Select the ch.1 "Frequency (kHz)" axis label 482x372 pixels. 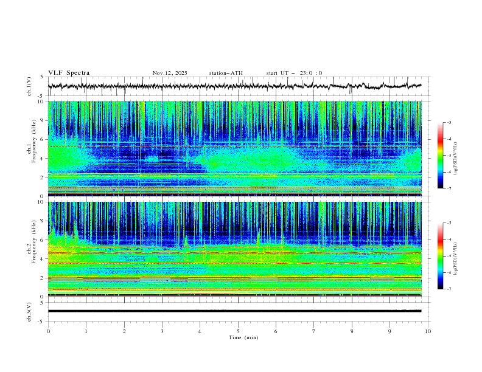pyautogui.click(x=34, y=141)
